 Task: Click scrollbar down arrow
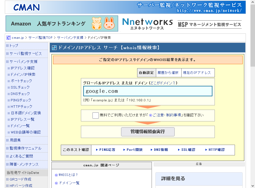(253, 186)
